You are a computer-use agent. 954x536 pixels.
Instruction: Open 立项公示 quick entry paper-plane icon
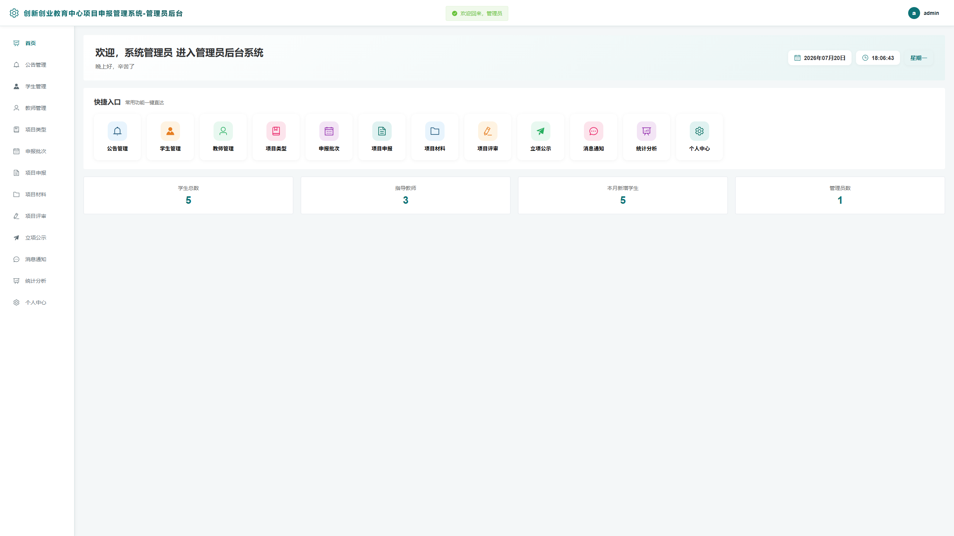point(541,131)
